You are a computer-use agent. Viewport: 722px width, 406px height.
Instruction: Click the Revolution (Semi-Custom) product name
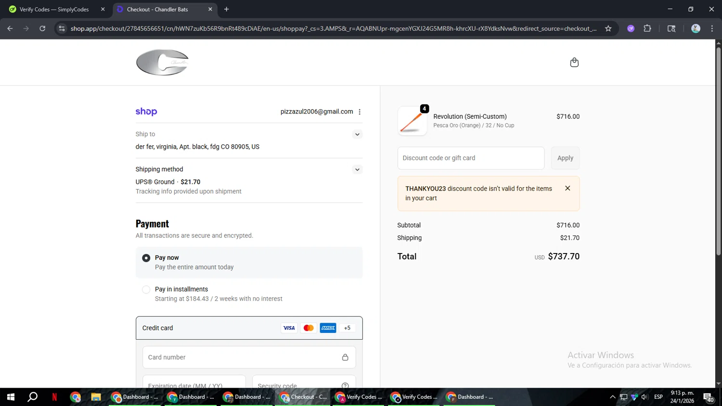coord(470,116)
